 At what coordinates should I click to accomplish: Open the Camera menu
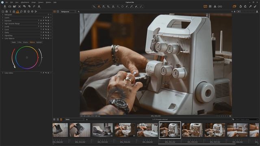point(41,2)
